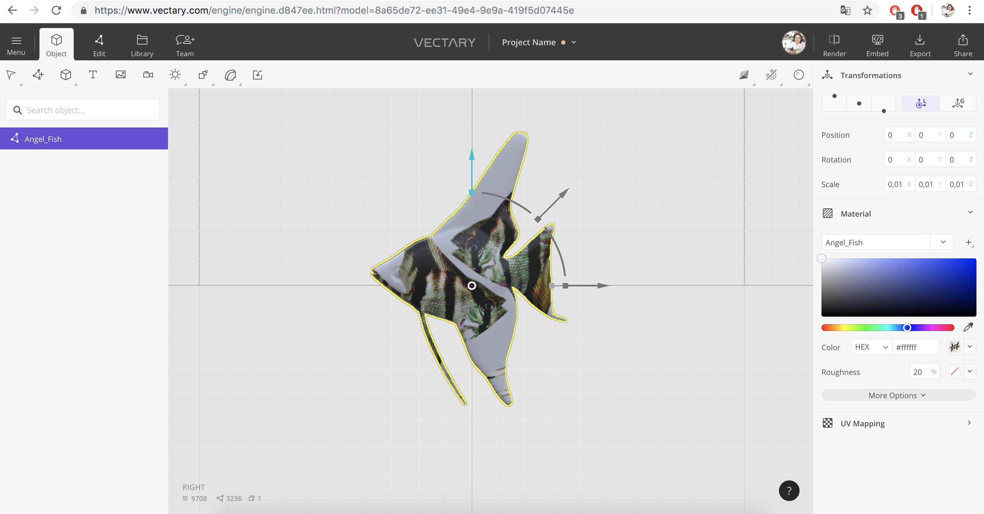Switch to global transformation mode

(958, 103)
